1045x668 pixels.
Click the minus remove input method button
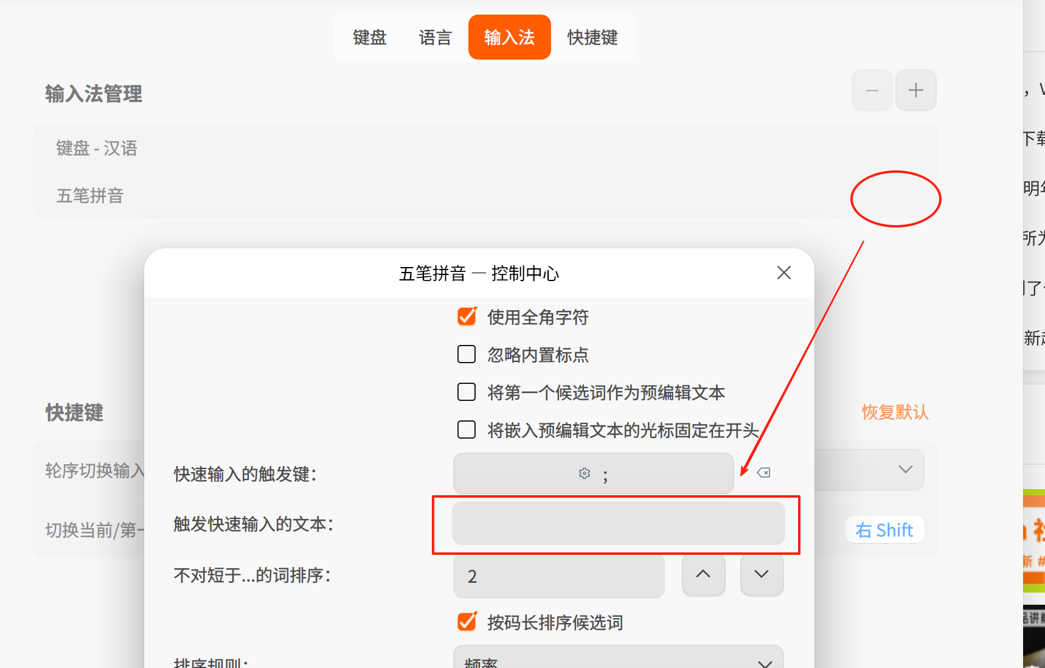[872, 90]
